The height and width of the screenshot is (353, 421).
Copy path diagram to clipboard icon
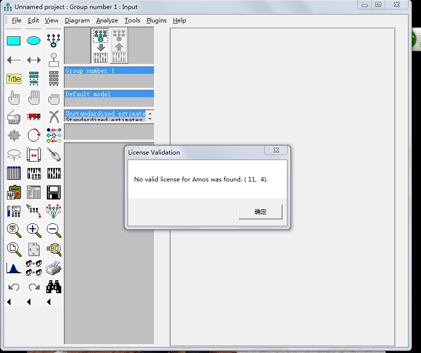13,192
